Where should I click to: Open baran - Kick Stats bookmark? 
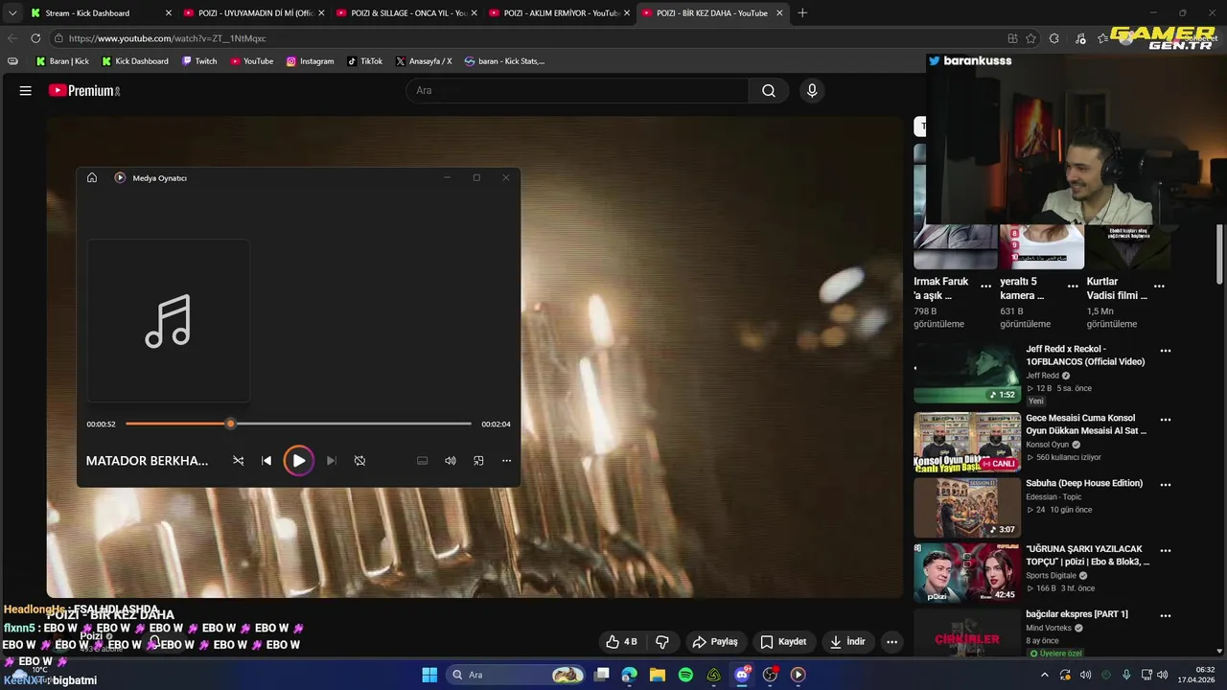[504, 61]
